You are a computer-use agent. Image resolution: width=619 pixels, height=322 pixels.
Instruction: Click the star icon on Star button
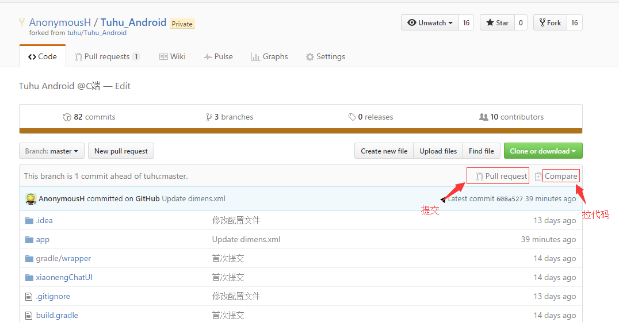point(490,22)
